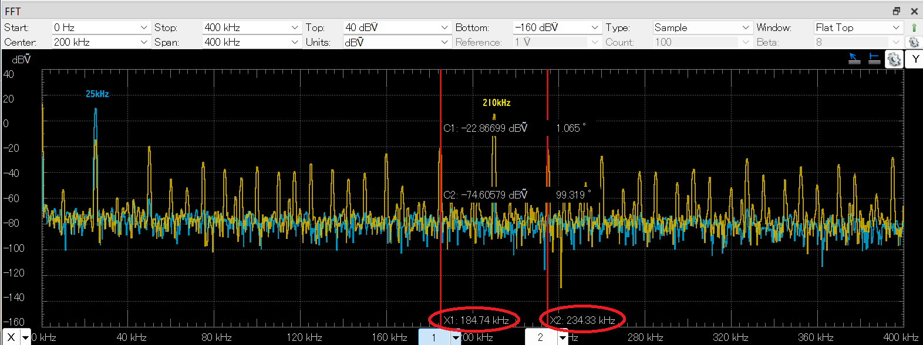
Task: Select cursor 1 handle on frequency axis
Action: pyautogui.click(x=434, y=337)
